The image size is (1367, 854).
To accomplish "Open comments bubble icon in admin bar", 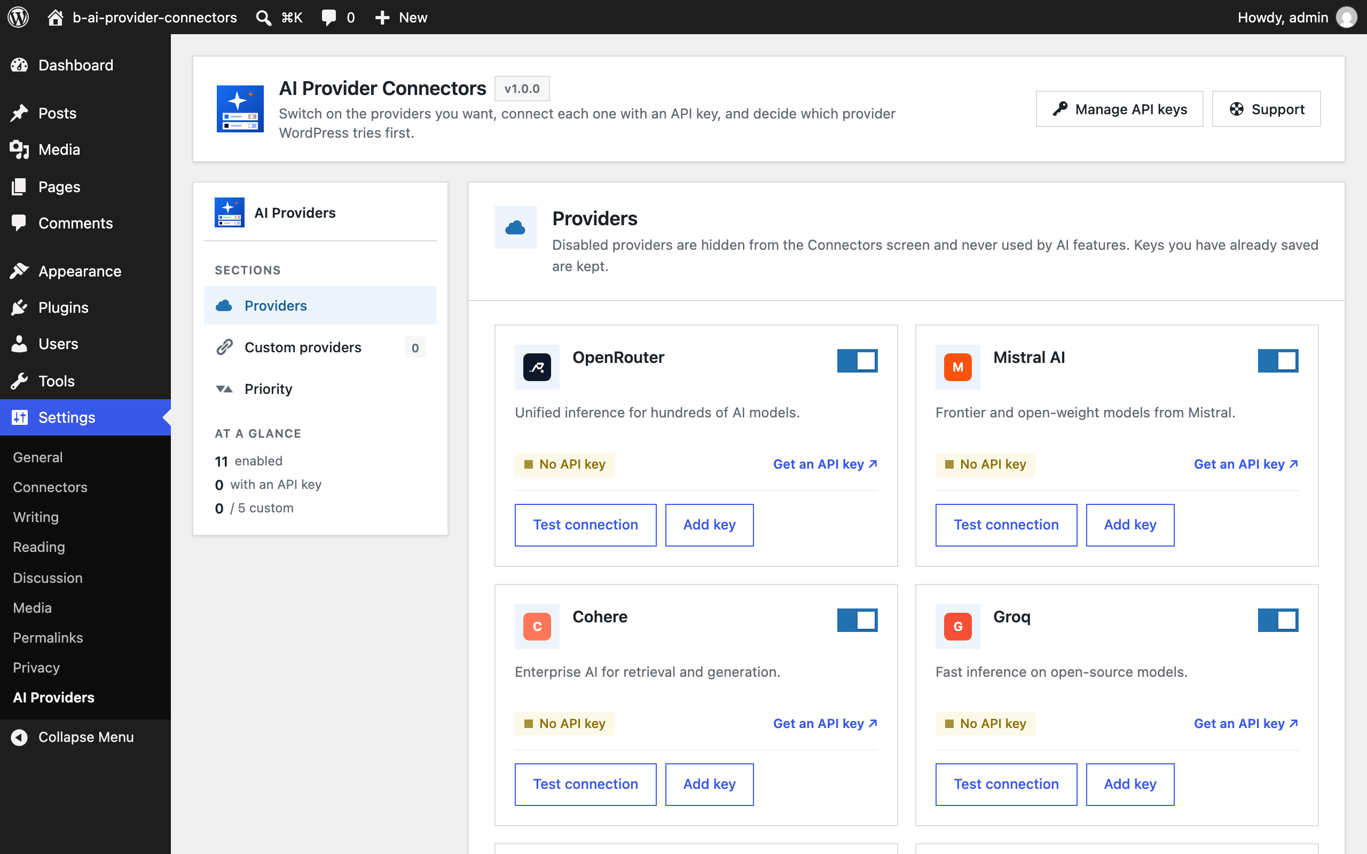I will point(328,18).
